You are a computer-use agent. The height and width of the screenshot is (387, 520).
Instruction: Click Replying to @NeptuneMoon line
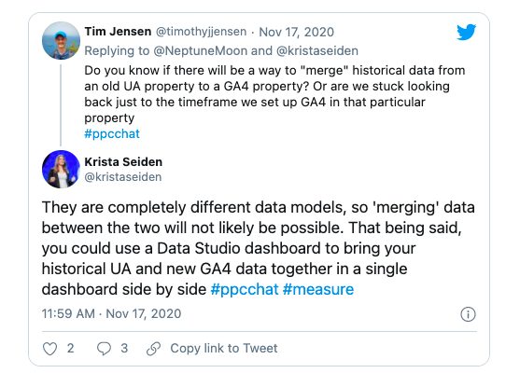point(221,51)
